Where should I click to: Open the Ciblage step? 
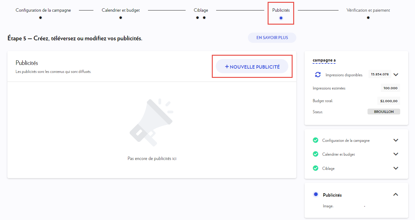point(201,10)
